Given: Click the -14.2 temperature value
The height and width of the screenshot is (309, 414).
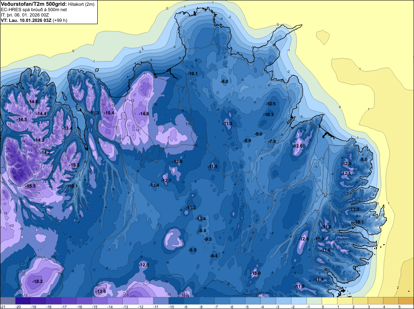Looking at the screenshot, I should coord(46,152).
